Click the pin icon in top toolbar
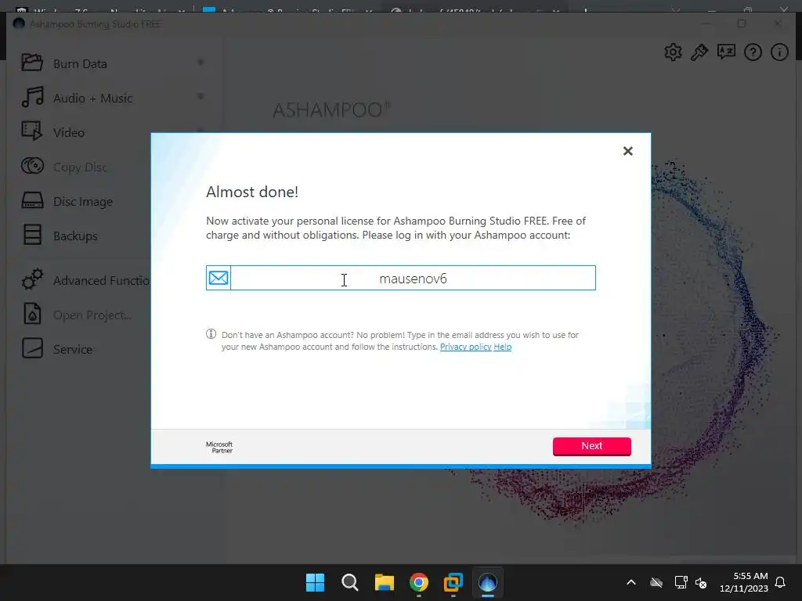The height and width of the screenshot is (601, 802). coord(699,52)
